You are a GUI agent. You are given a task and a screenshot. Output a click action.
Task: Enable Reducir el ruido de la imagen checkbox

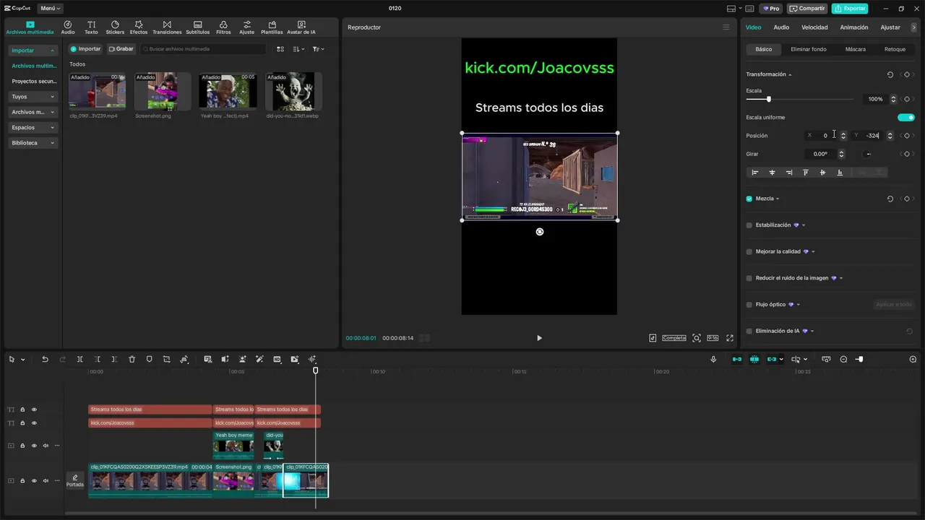[x=749, y=278]
